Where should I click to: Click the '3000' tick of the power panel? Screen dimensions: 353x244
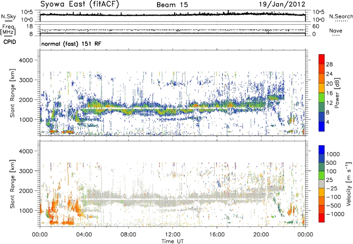(x=26, y=80)
